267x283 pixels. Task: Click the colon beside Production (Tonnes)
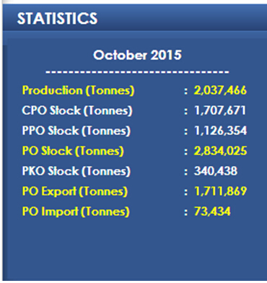click(x=185, y=91)
